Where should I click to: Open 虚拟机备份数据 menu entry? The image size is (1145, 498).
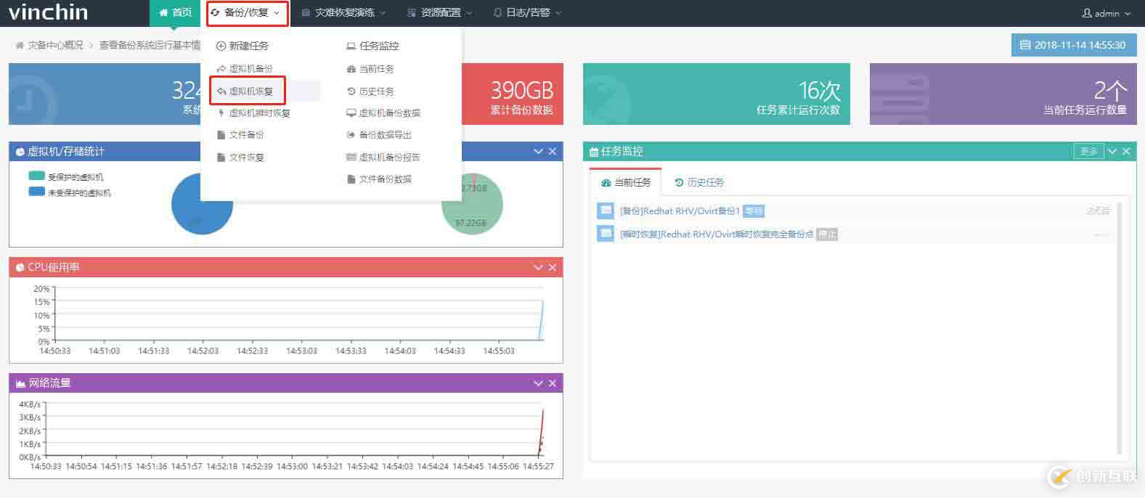[390, 113]
